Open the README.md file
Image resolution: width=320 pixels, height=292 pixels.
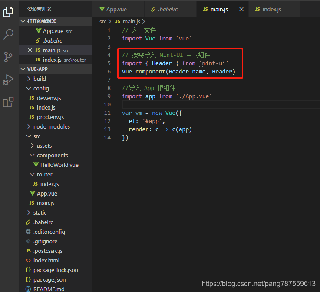click(56, 289)
